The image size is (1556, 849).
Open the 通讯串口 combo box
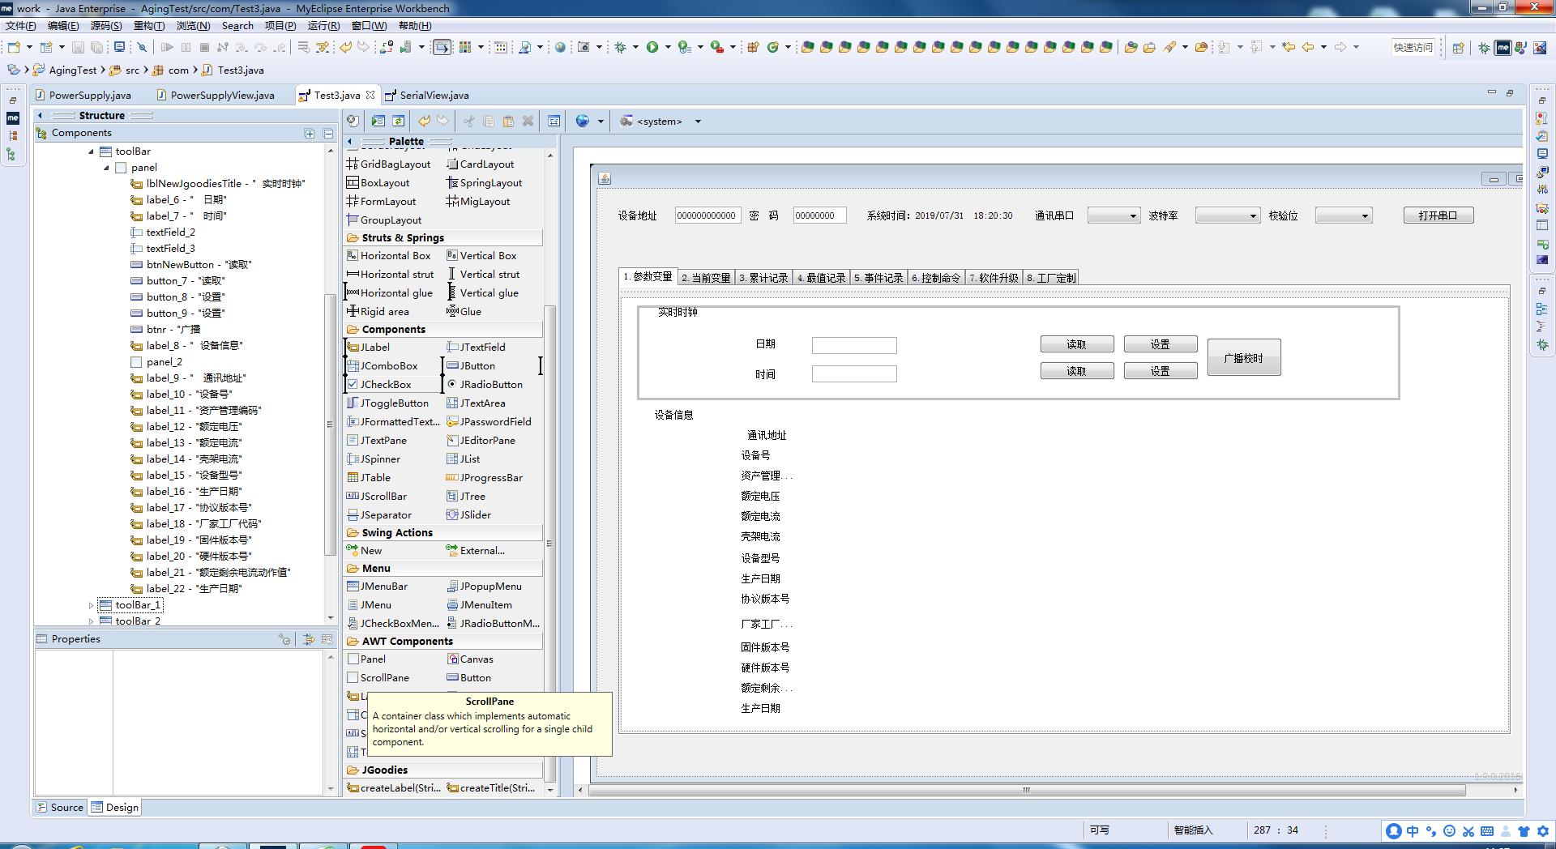pos(1114,215)
